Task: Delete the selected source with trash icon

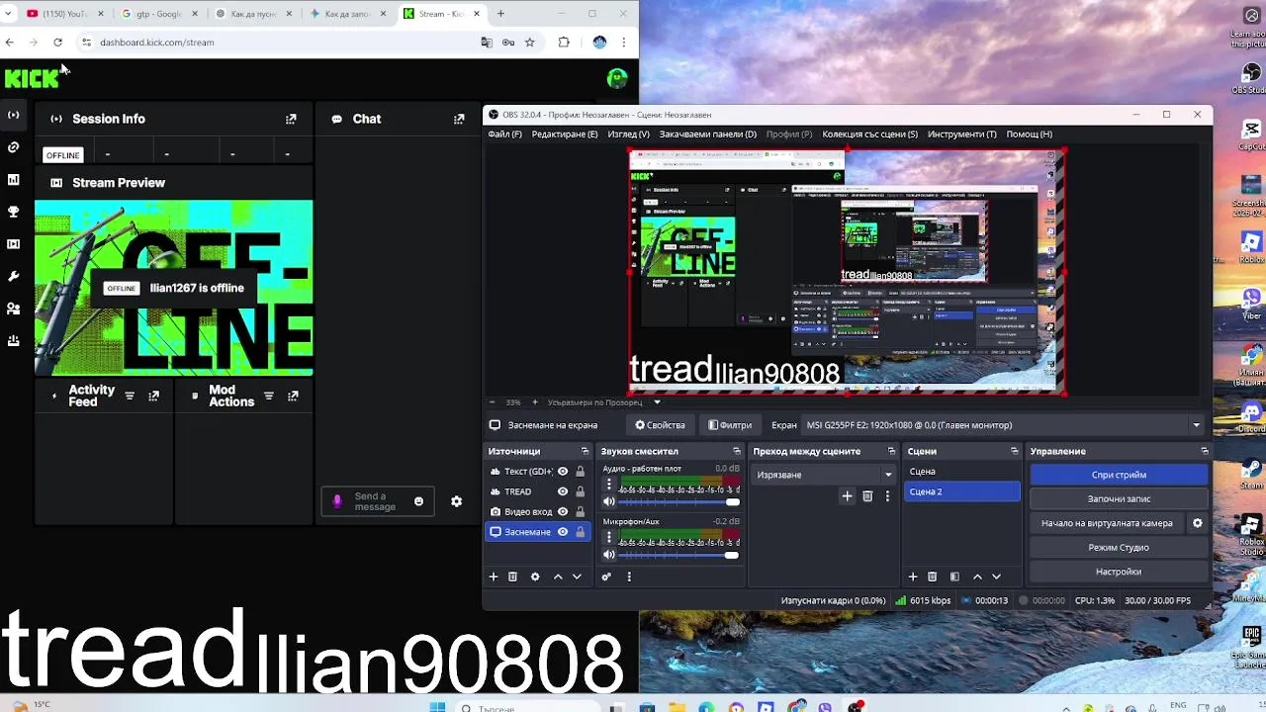Action: click(x=512, y=577)
